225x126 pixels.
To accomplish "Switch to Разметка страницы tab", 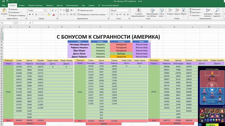I will point(35,6).
